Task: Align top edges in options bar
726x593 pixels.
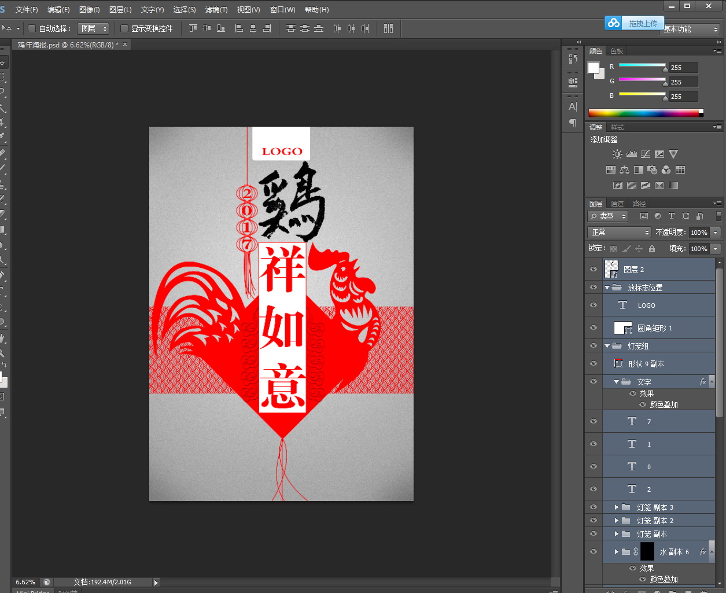Action: tap(193, 28)
